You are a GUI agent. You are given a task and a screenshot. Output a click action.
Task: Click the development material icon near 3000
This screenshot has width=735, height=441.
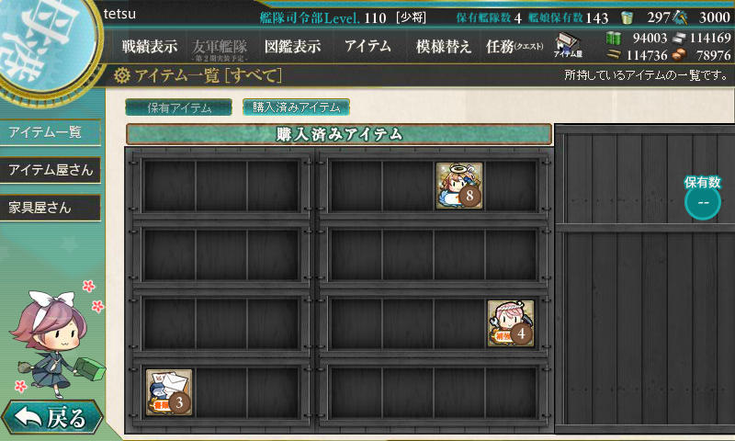click(680, 17)
